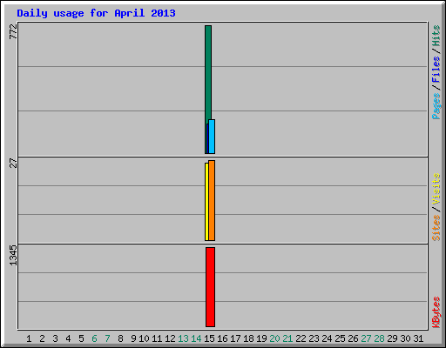Click day 16 on the x-axis

[222, 338]
